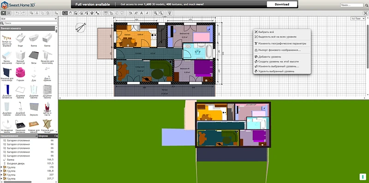Click the Sweet Home 3D logo
The image size is (369, 183).
(x=18, y=5)
